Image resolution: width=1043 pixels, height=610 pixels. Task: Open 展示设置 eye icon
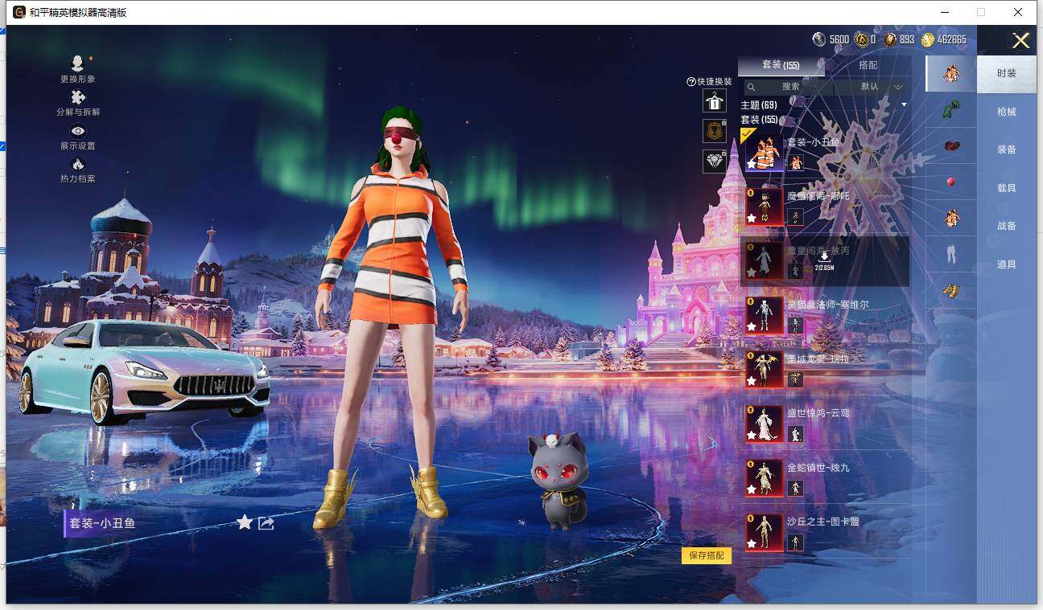click(78, 131)
